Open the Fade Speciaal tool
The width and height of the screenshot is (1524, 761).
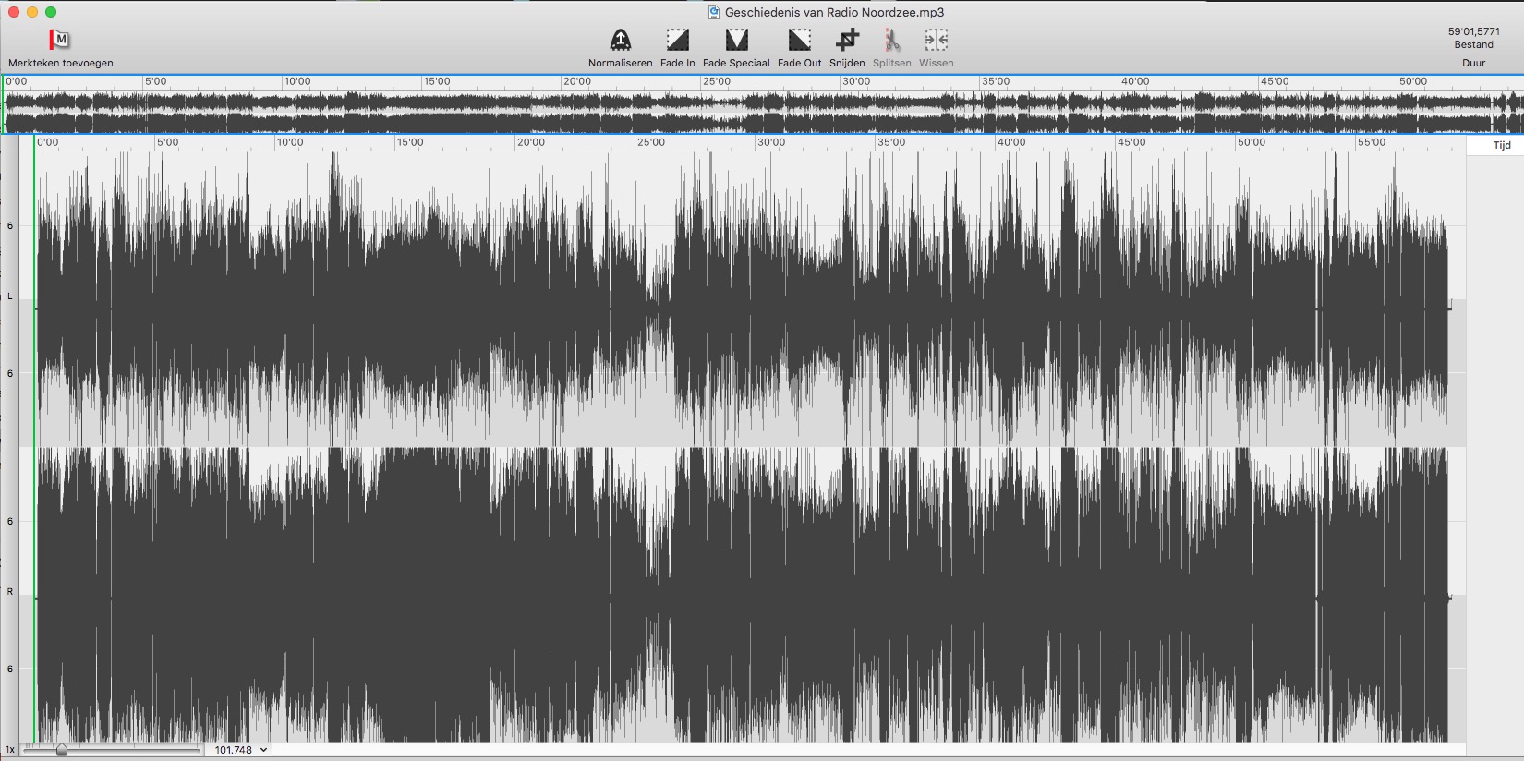pyautogui.click(x=736, y=40)
